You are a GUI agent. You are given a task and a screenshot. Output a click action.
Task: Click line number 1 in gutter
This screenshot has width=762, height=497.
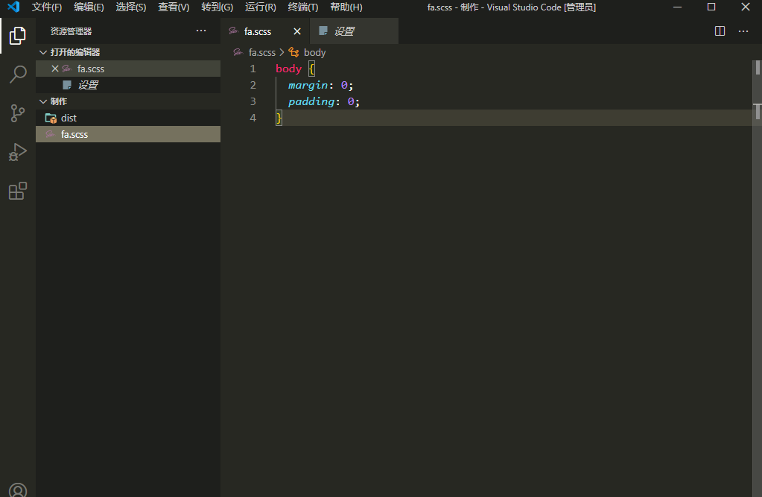point(253,69)
